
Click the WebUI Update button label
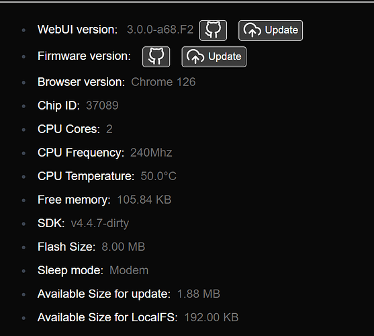281,30
